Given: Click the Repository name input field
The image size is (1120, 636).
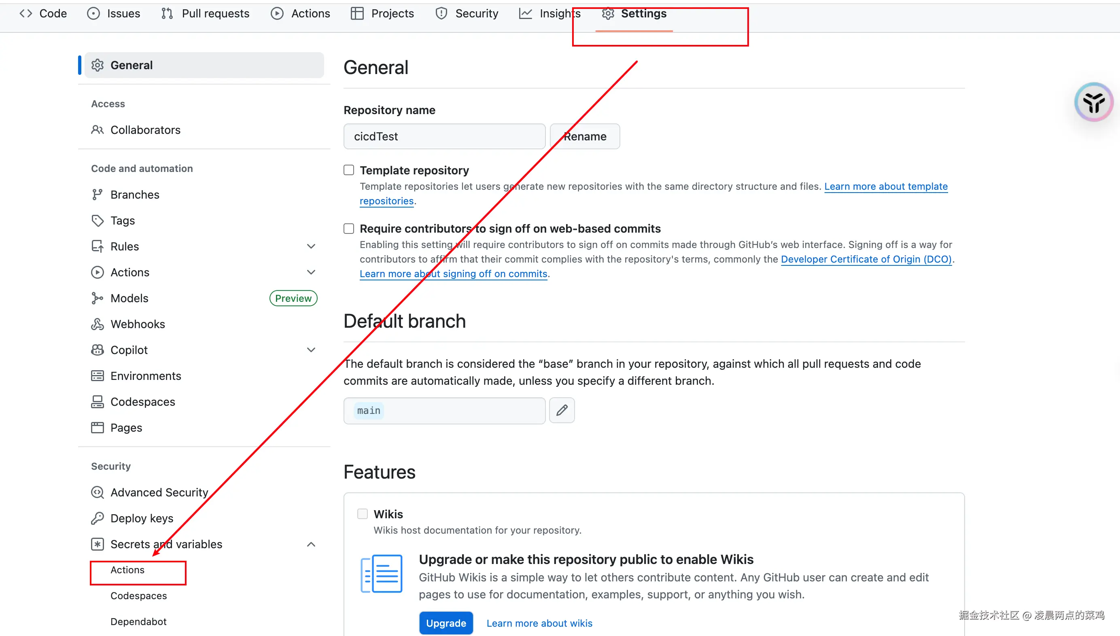Looking at the screenshot, I should pos(444,136).
